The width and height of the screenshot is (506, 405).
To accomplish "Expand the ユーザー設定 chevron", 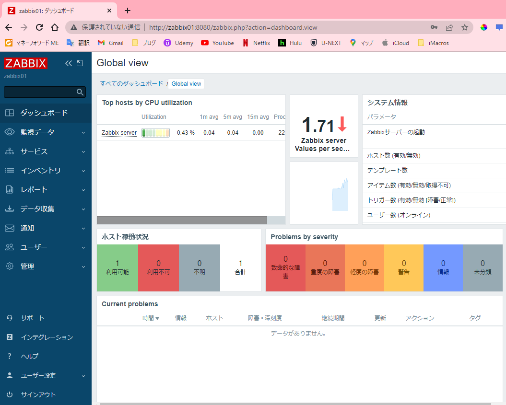I will click(x=83, y=375).
